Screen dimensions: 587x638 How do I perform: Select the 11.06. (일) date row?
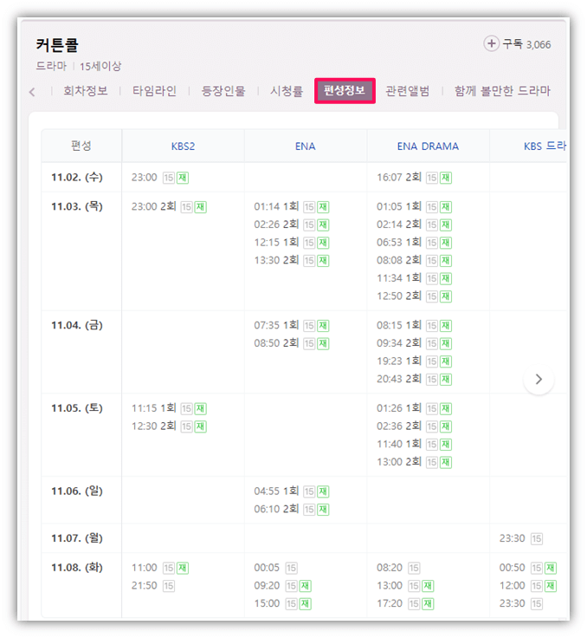coord(77,492)
